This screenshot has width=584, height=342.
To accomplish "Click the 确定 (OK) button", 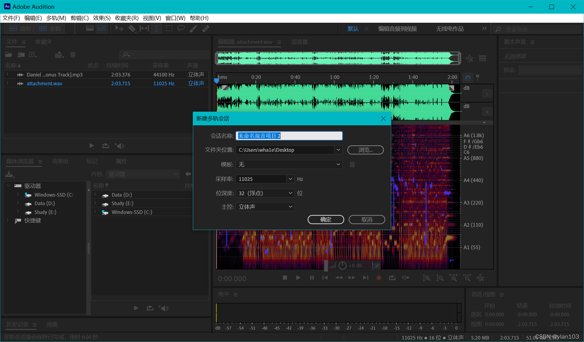I will [326, 219].
